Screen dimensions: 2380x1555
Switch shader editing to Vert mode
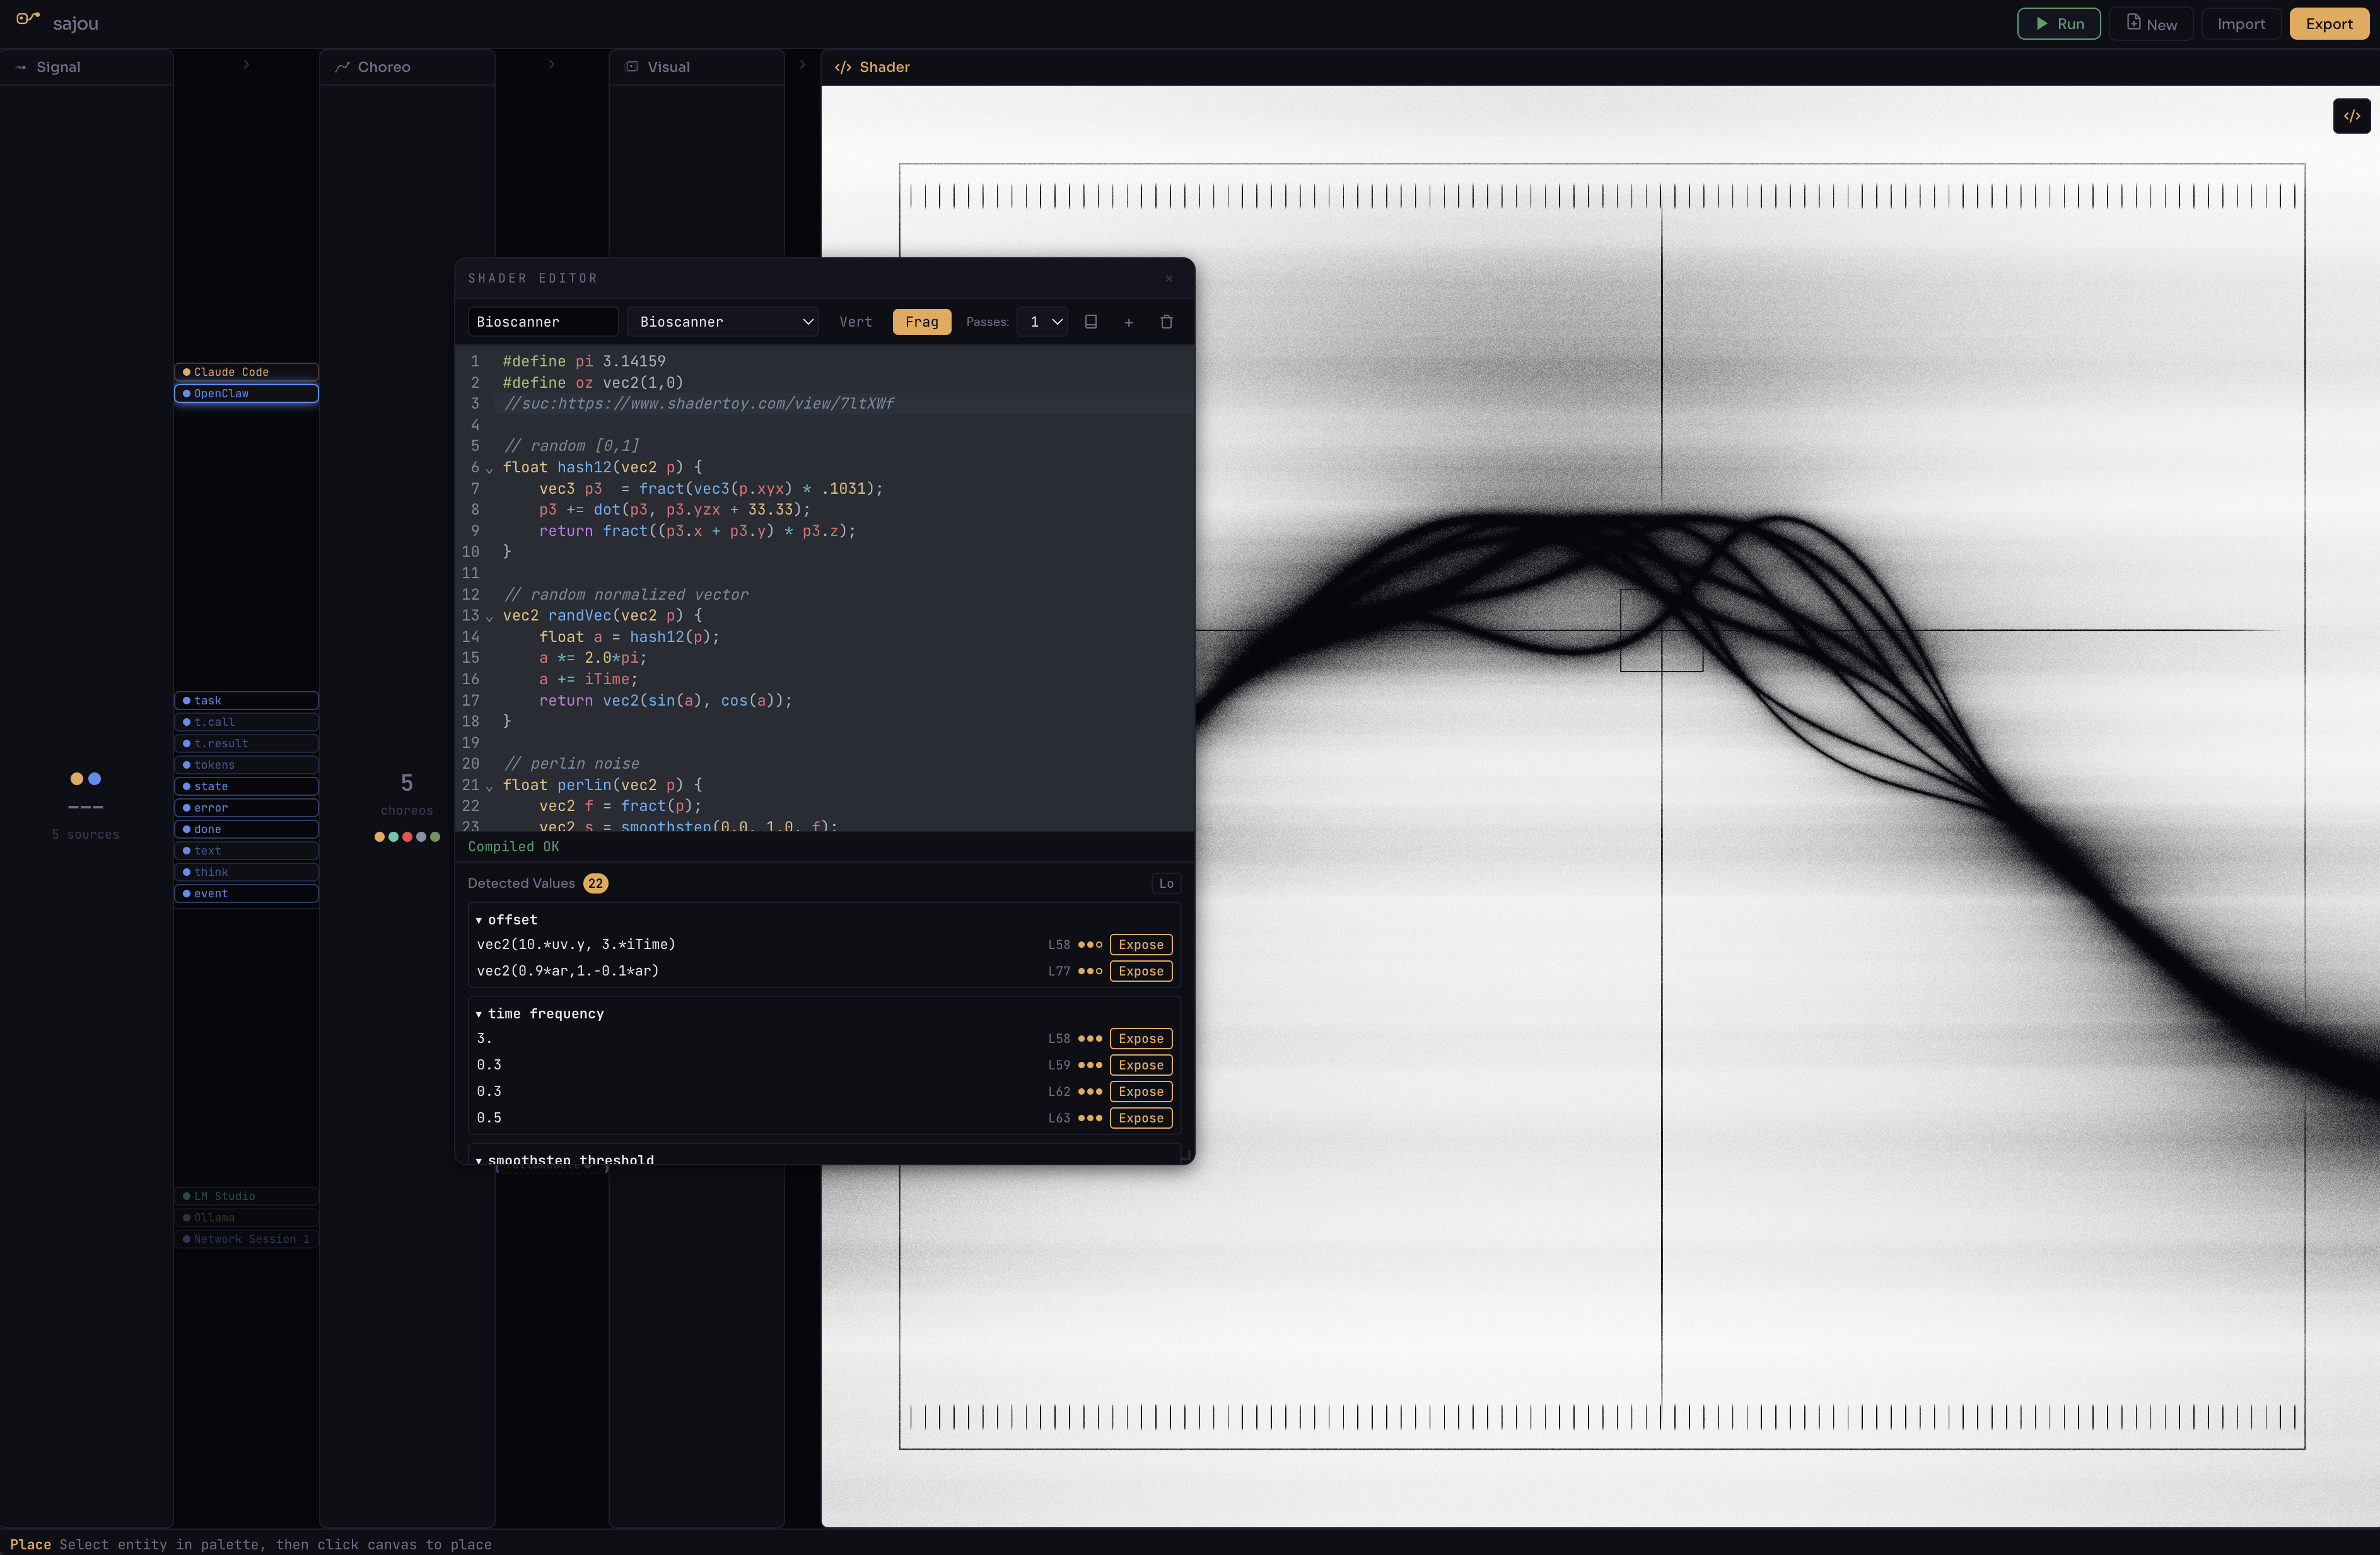coord(856,321)
